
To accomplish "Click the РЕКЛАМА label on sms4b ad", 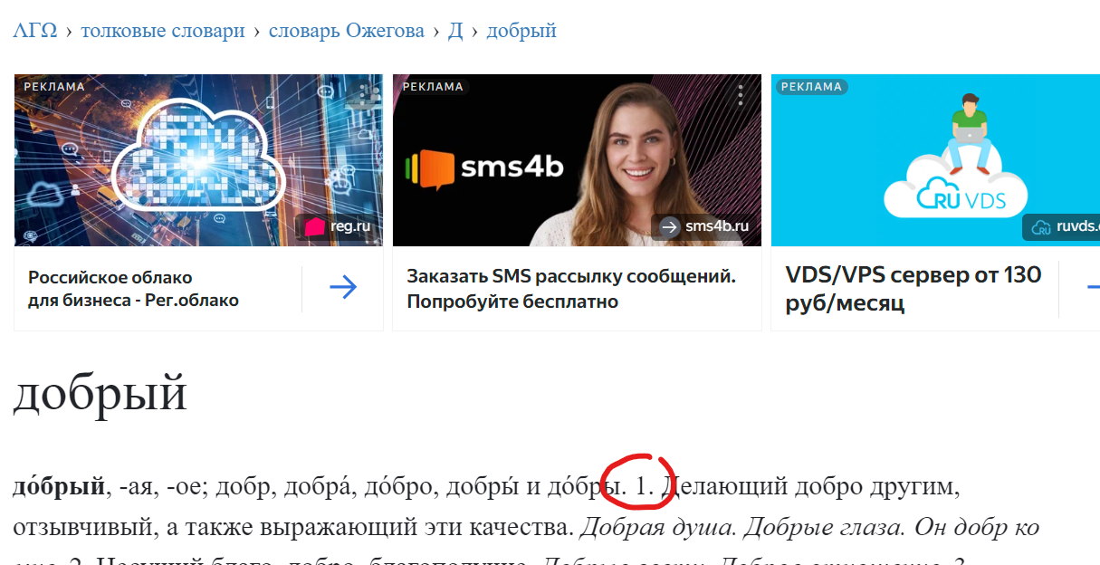I will tap(433, 87).
